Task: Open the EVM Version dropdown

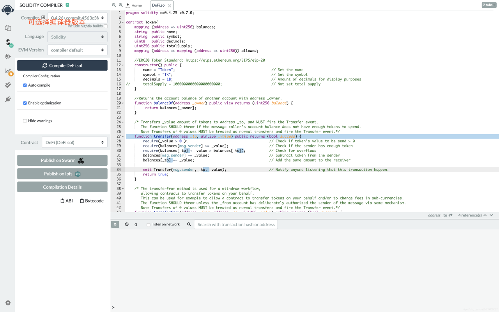Action: pyautogui.click(x=77, y=50)
